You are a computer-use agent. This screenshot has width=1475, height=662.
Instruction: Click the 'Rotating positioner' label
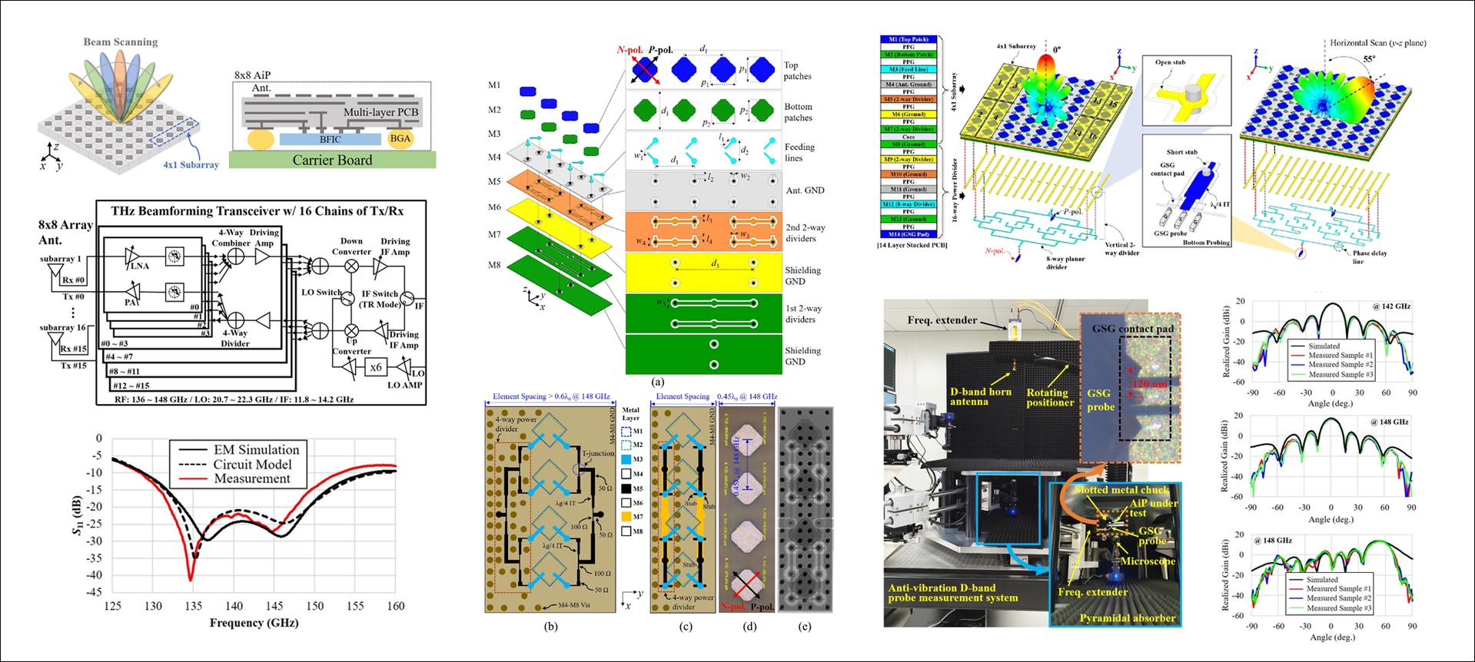[x=1050, y=397]
